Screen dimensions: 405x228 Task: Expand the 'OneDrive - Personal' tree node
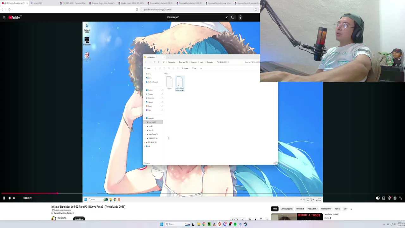(x=145, y=82)
